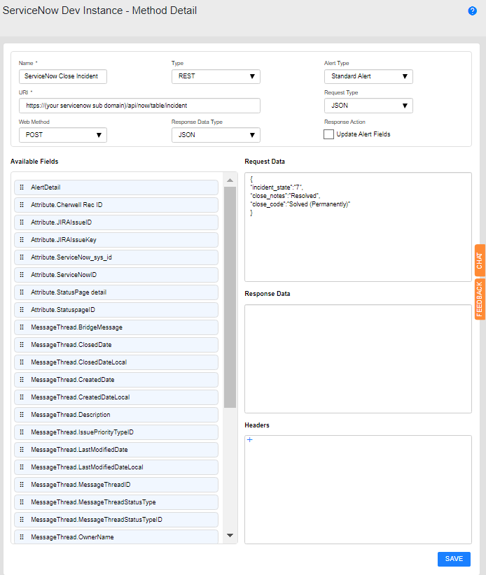
Task: Open the Web Method POST dropdown
Action: tap(63, 135)
